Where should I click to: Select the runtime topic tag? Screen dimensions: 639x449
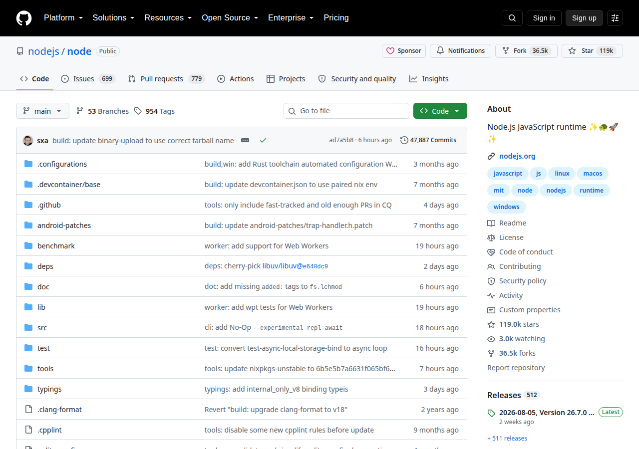point(592,190)
